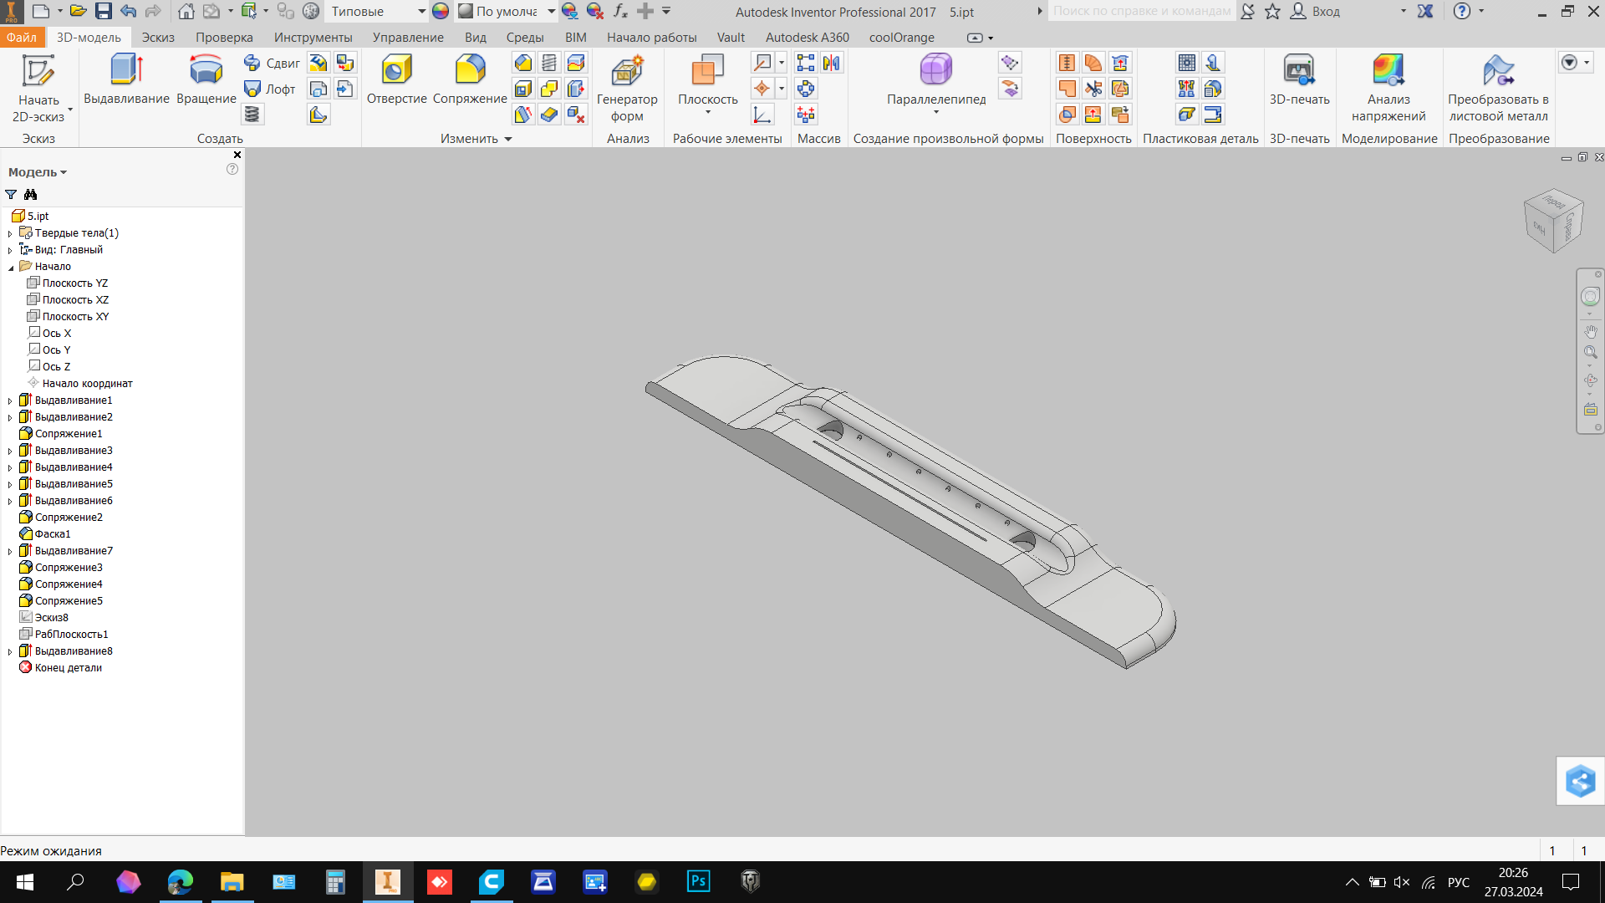The width and height of the screenshot is (1605, 903).
Task: Open the Инструменты ribbon tab
Action: coord(313,38)
